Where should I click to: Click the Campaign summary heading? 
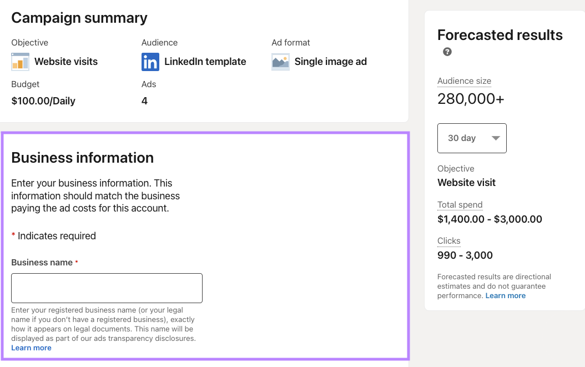pyautogui.click(x=79, y=18)
